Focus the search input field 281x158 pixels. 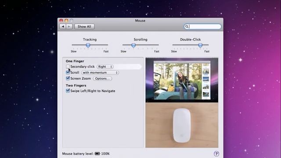(x=203, y=26)
